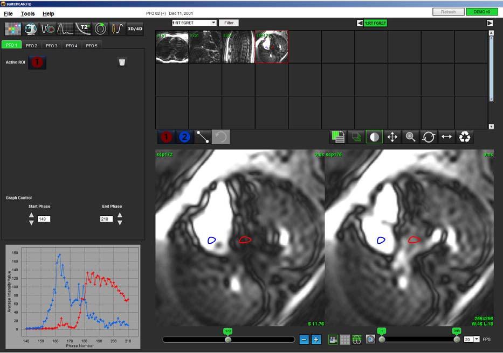Open the colored dot grid analysis mode
Image resolution: width=503 pixels, height=353 pixels.
(13, 29)
